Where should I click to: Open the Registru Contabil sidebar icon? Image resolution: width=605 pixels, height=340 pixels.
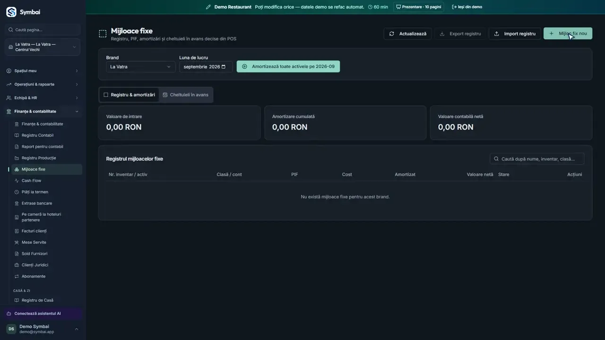point(17,136)
